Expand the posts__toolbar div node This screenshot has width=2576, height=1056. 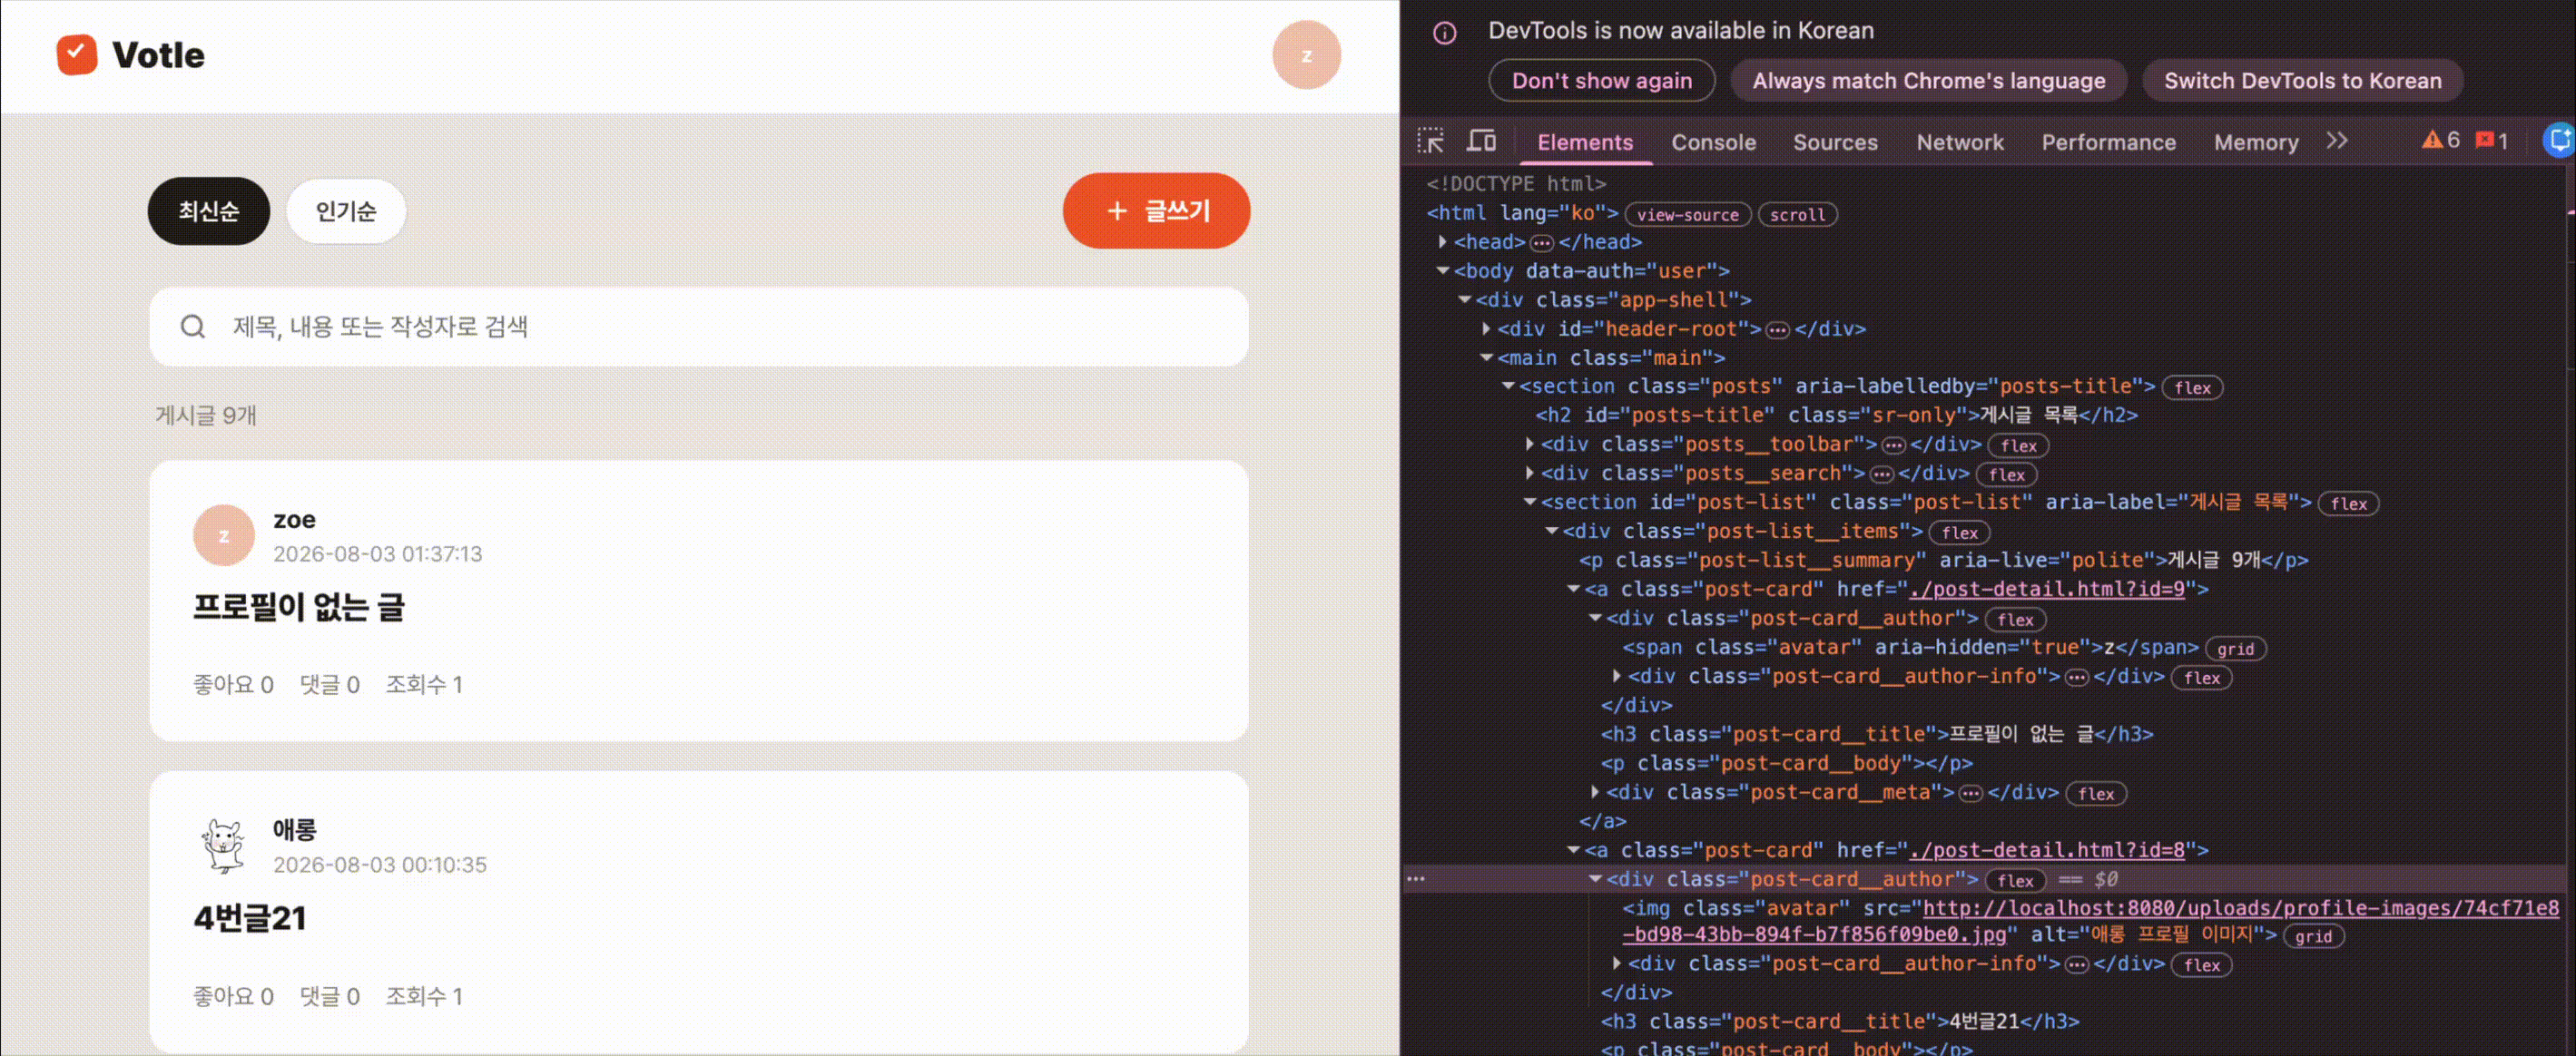1530,444
